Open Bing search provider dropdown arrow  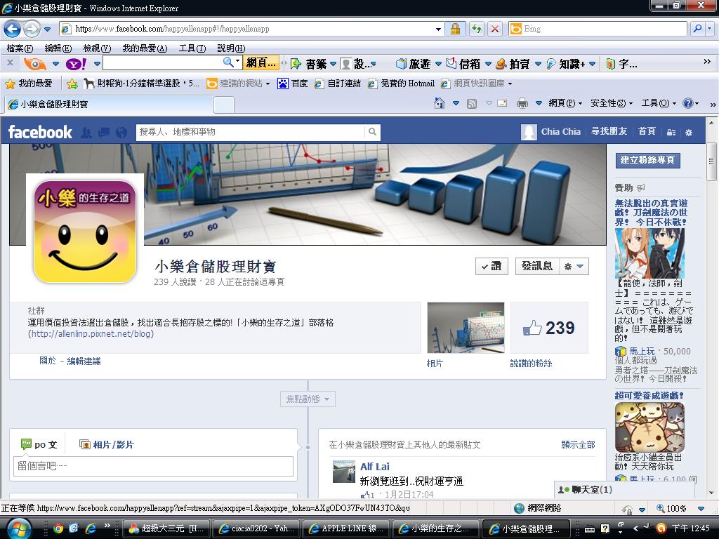[710, 29]
